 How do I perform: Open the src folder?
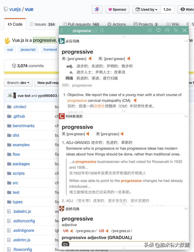(x=15, y=183)
